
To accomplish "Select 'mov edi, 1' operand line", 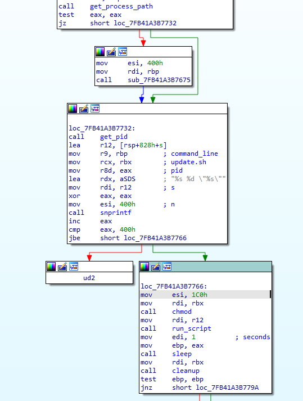I will [168, 337].
